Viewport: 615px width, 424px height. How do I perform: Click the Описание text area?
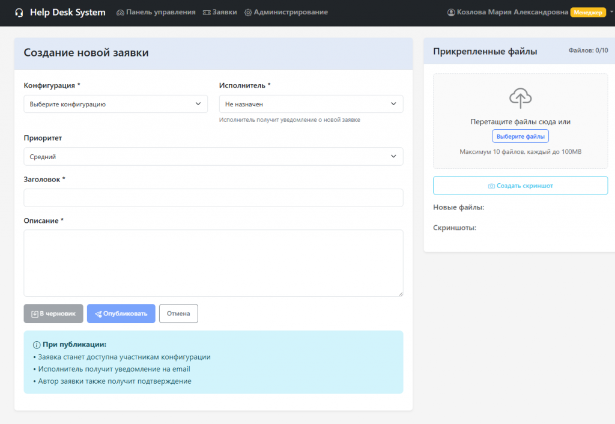click(x=213, y=263)
